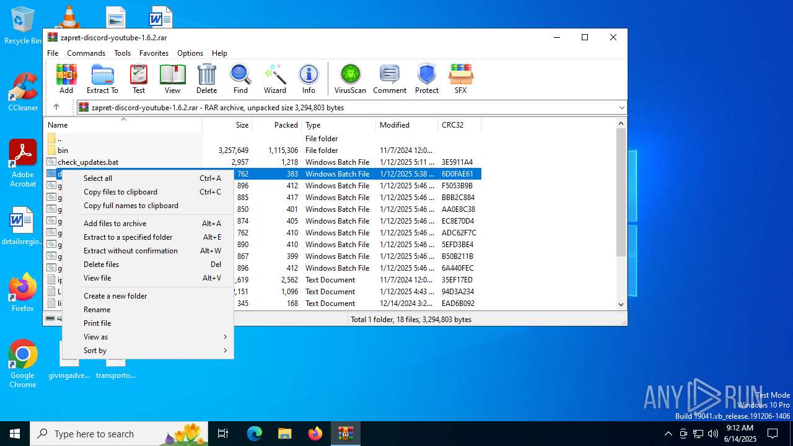
Task: Select the parent folder '..' row
Action: tap(263, 139)
